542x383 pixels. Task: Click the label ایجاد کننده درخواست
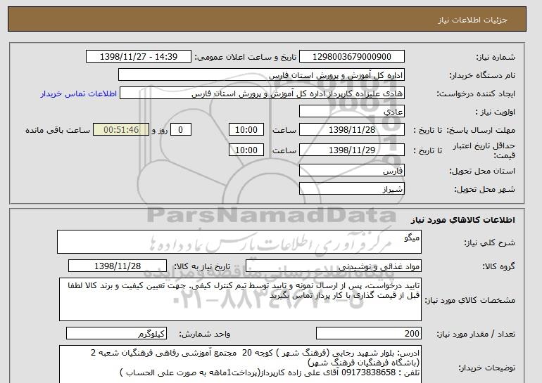[476, 93]
